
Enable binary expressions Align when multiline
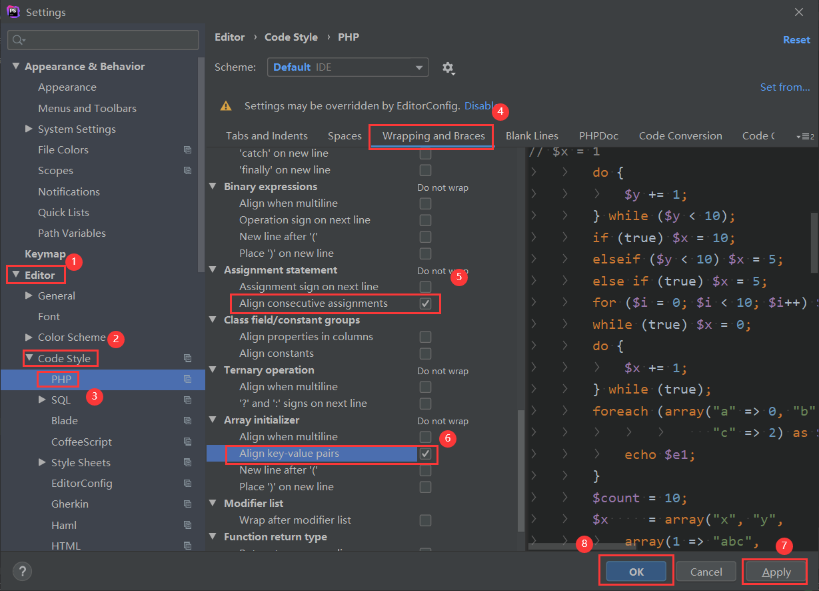[425, 203]
